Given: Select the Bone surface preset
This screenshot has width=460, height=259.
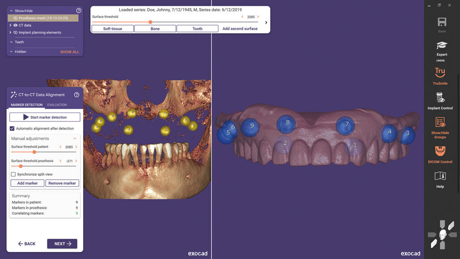Looking at the screenshot, I should 155,28.
